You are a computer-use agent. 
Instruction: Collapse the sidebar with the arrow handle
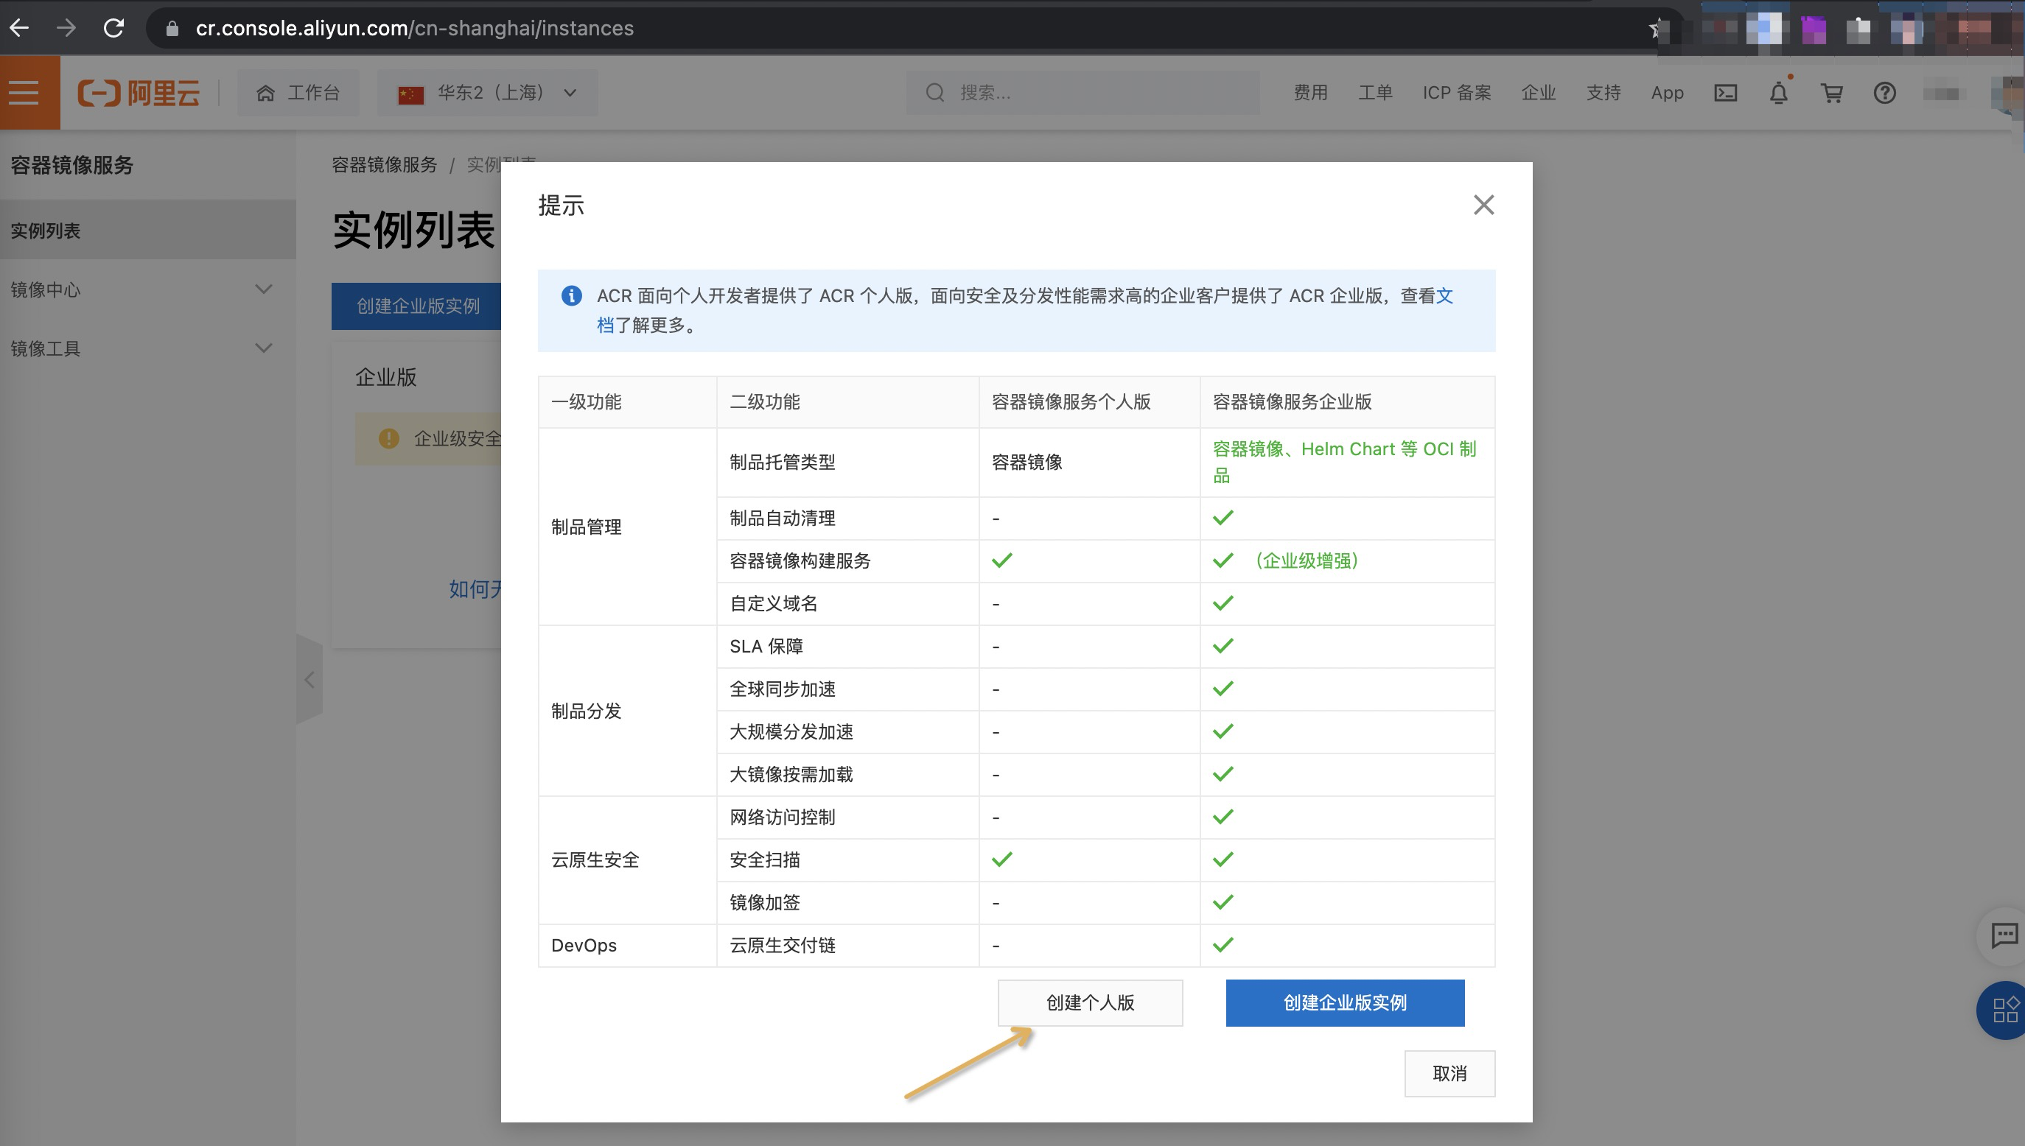[x=309, y=679]
